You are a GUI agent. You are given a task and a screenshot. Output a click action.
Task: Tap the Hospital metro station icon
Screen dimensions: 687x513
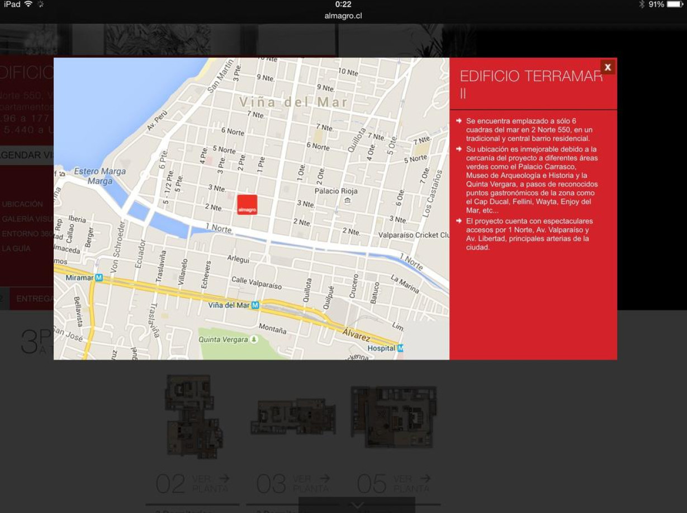click(x=400, y=348)
